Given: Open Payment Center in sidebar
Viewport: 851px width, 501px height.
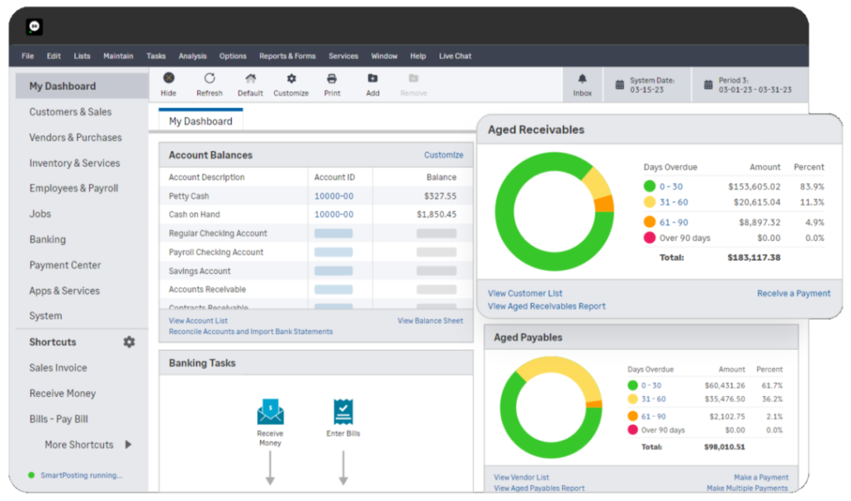Looking at the screenshot, I should click(x=65, y=265).
